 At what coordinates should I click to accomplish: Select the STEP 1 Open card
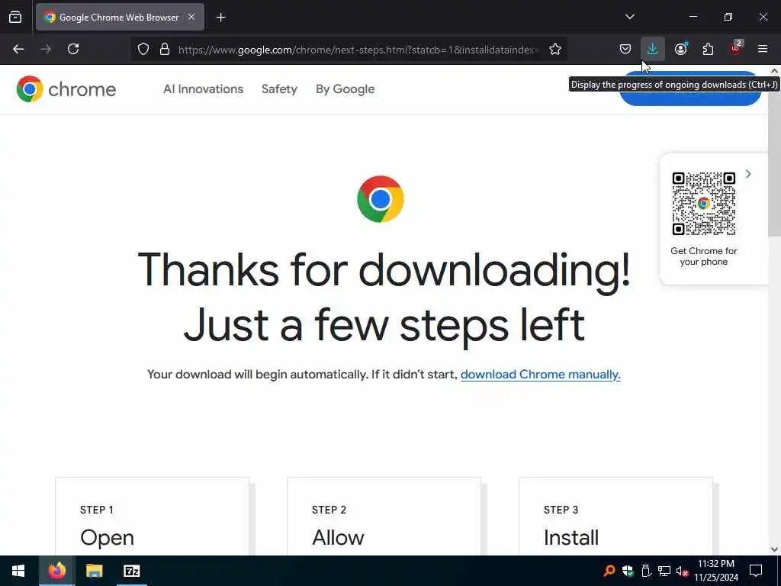152,517
